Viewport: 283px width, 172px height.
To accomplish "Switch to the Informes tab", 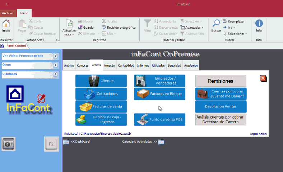I will (x=143, y=65).
